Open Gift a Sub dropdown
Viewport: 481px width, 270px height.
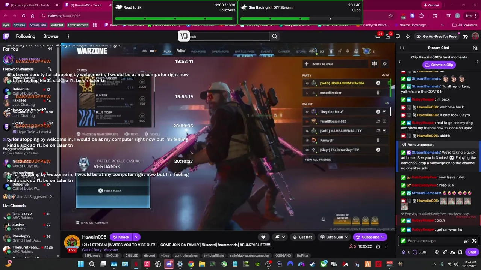334,237
